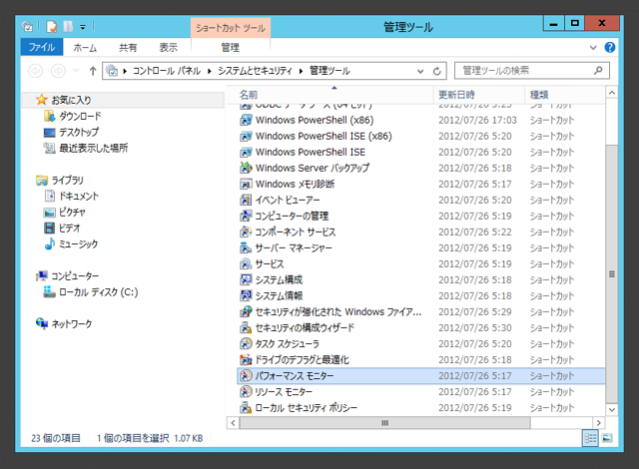Expand the breadcrumb arrow after システムとセキュリティ

301,71
